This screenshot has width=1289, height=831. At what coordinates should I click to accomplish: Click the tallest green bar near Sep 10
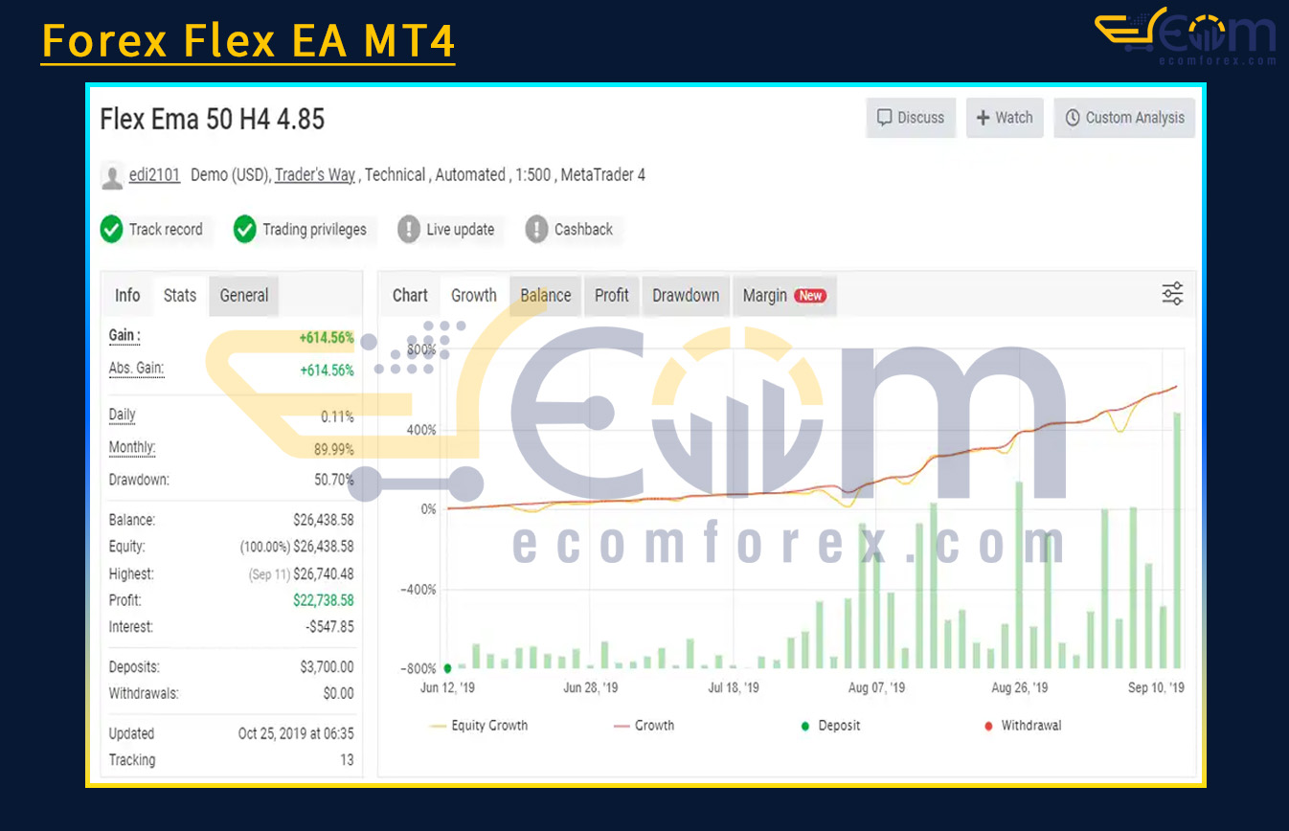point(1177,540)
